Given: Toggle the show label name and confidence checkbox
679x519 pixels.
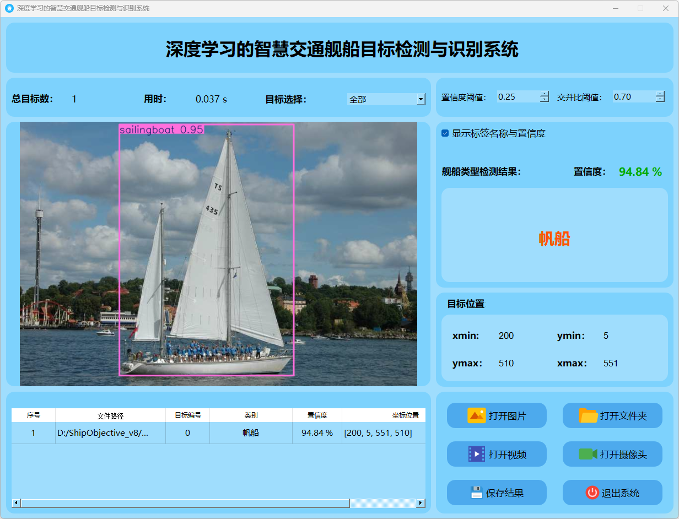Looking at the screenshot, I should [x=445, y=133].
